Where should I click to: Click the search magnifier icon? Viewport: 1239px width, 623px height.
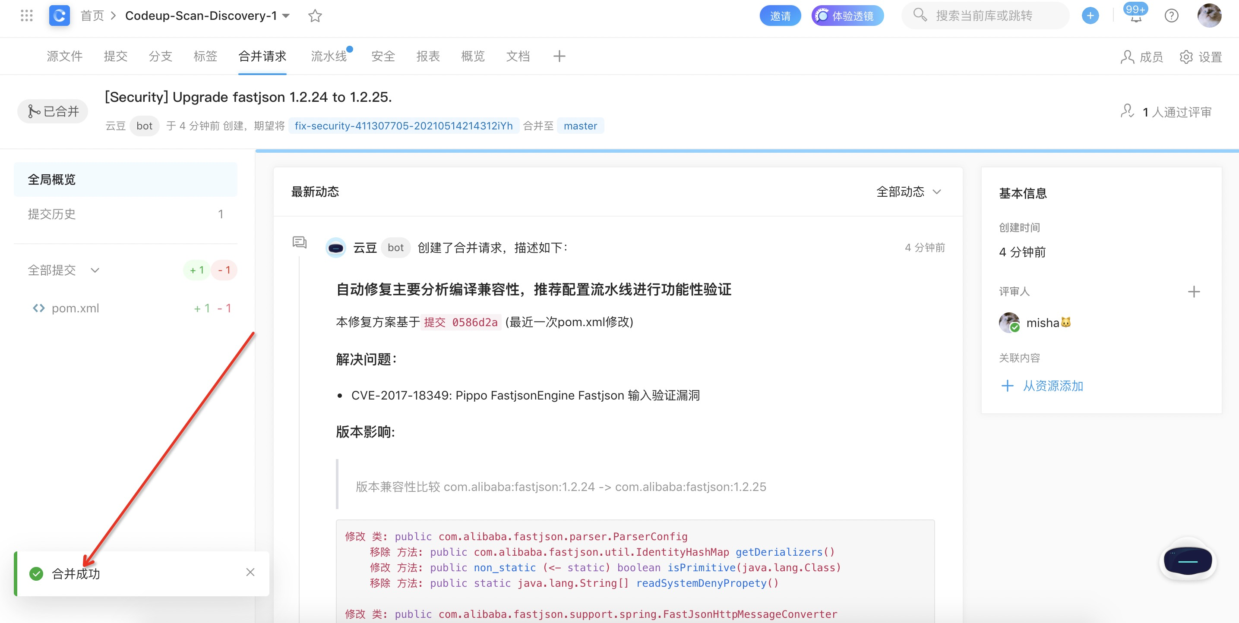point(920,15)
